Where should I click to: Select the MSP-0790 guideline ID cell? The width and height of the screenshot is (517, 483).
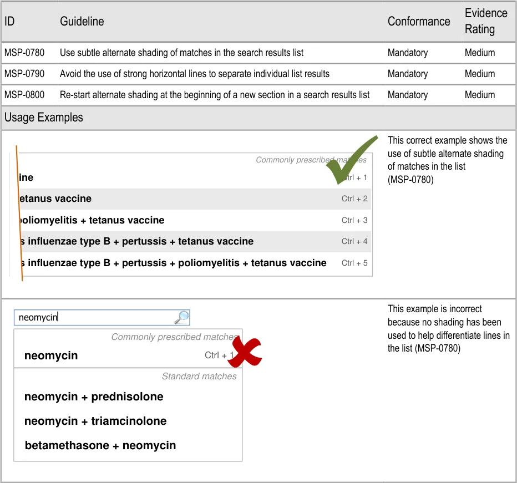point(24,74)
